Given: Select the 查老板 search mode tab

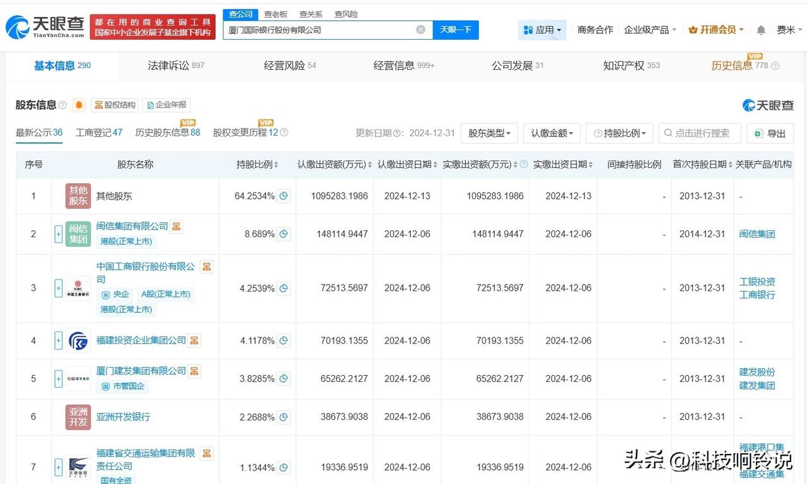Looking at the screenshot, I should point(276,14).
